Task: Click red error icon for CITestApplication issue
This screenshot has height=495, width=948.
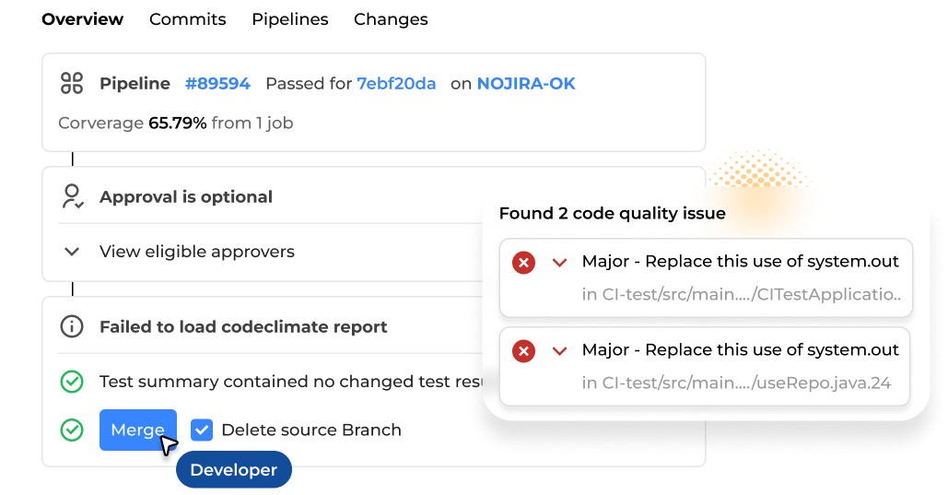Action: click(x=523, y=263)
